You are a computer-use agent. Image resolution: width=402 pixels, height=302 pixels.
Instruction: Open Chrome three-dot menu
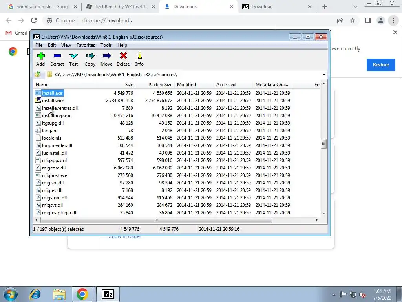pos(393,20)
